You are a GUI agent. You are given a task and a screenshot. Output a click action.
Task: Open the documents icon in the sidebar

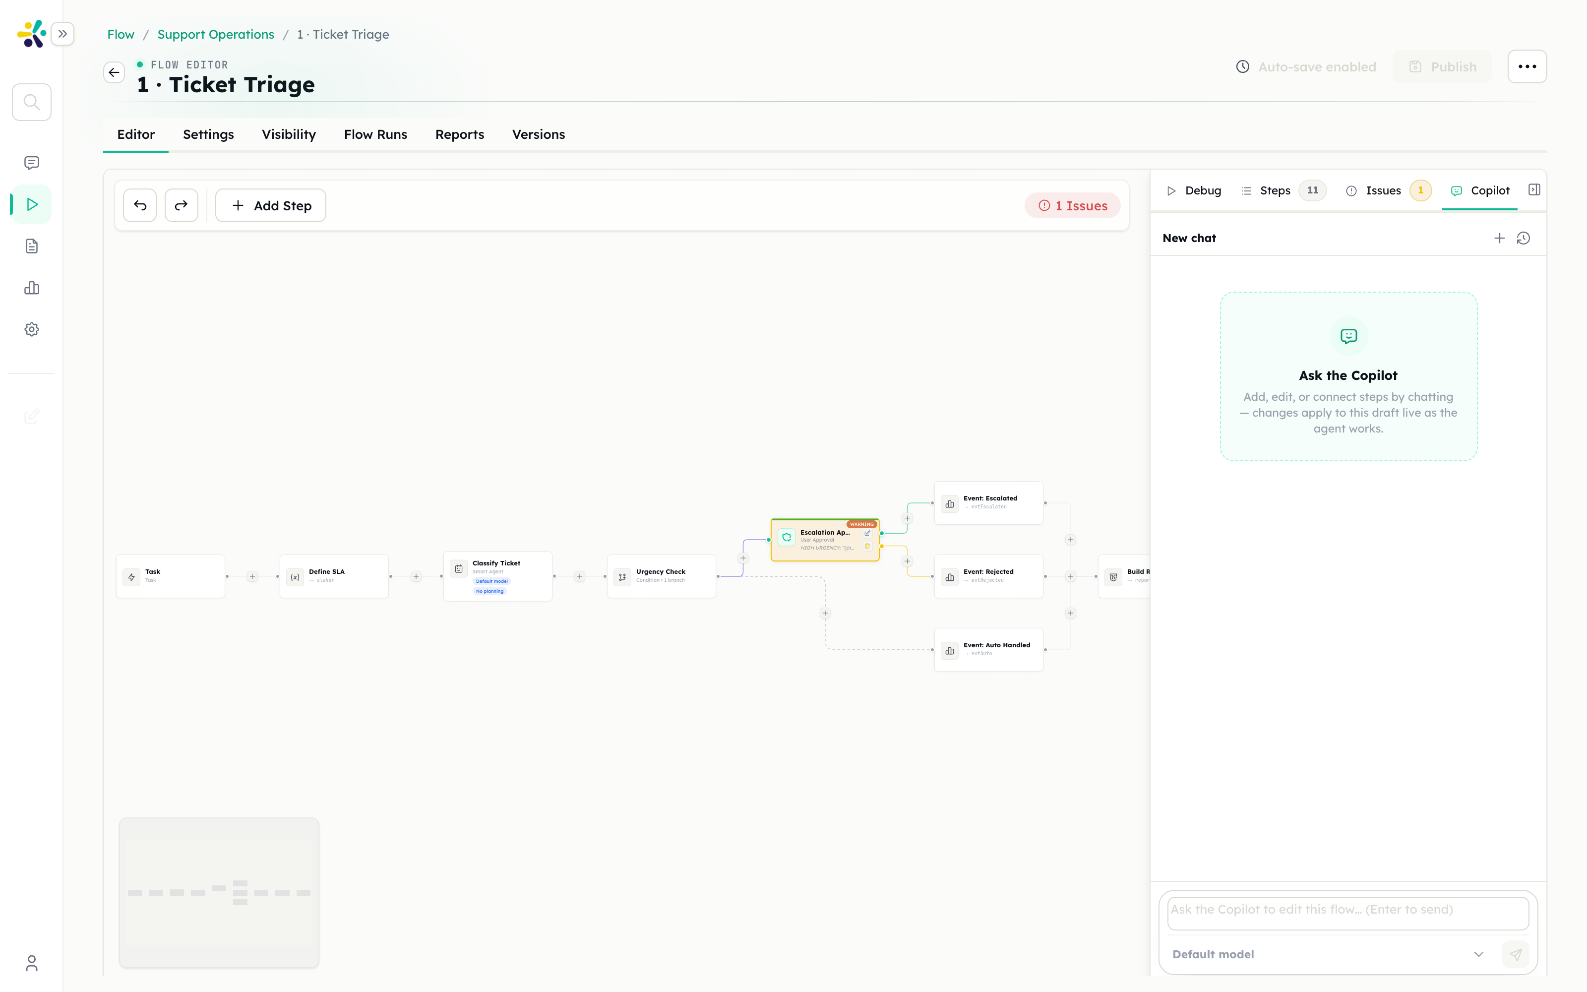31,246
